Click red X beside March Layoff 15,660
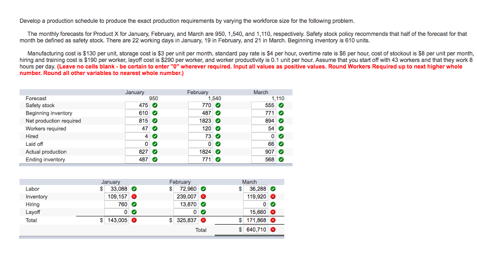The height and width of the screenshot is (260, 477). point(273,212)
